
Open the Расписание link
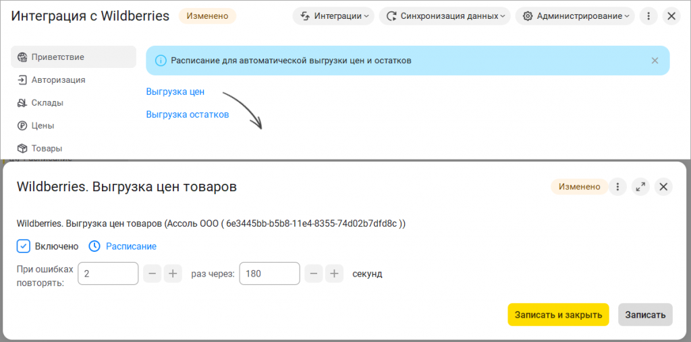[x=131, y=246]
